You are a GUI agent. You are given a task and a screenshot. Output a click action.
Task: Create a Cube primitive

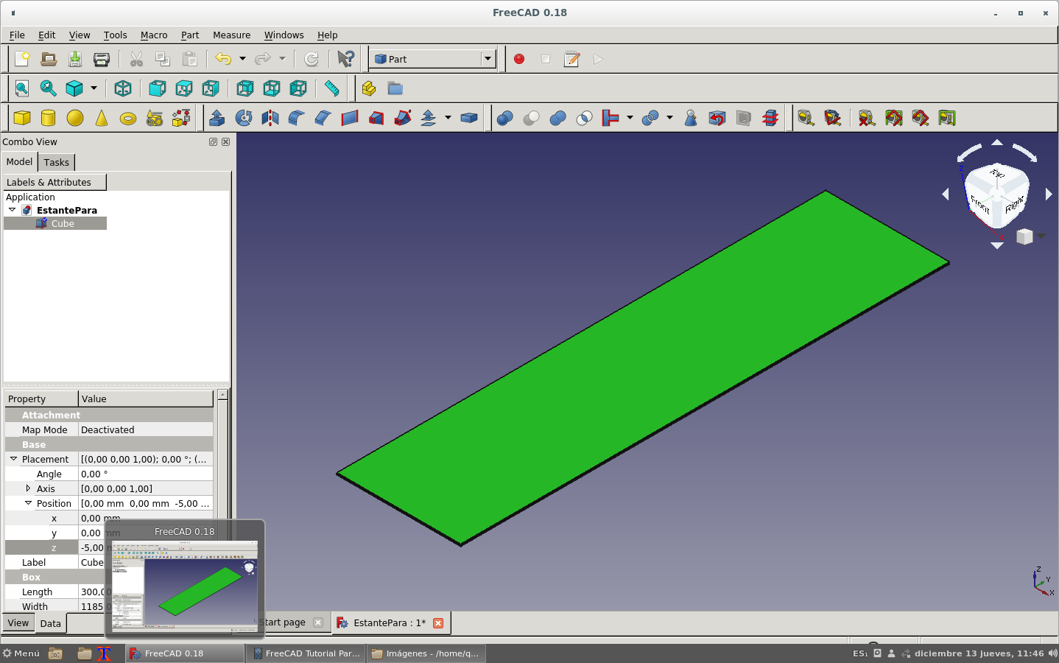click(x=22, y=118)
